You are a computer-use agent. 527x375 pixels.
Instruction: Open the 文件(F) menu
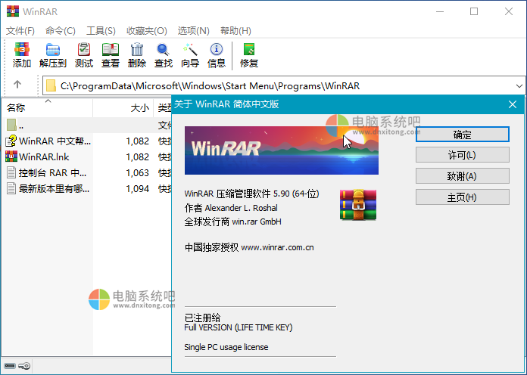click(20, 31)
